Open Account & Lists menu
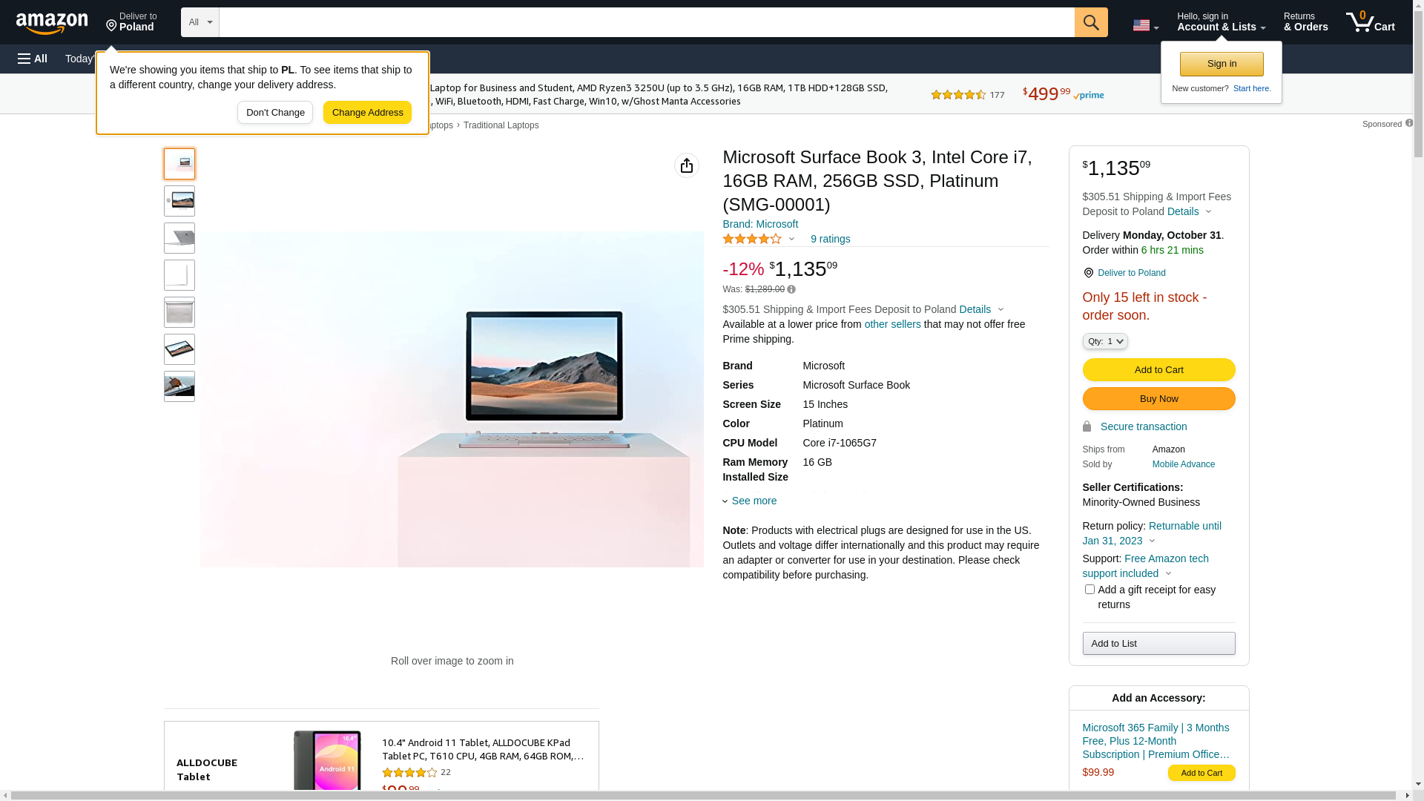 [x=1221, y=22]
